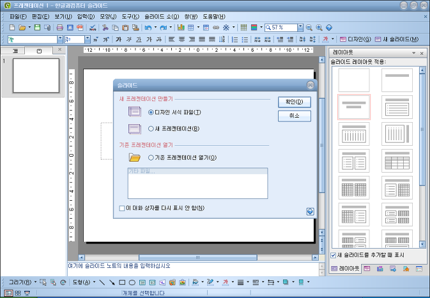
Task: Click the Zoom in magnifier icon
Action: (319, 27)
